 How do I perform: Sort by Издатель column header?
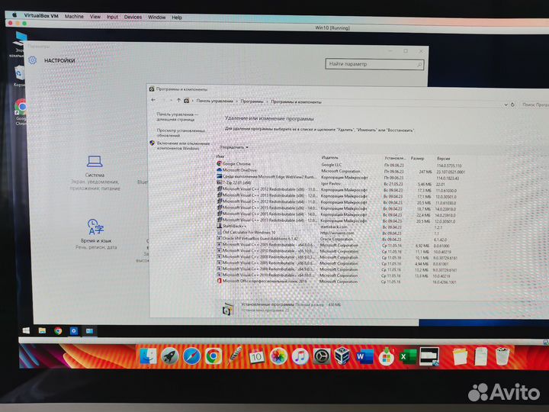tap(329, 158)
